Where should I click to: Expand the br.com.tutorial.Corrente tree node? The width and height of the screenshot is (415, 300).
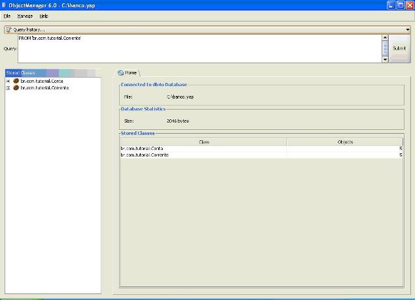pos(8,87)
